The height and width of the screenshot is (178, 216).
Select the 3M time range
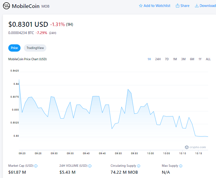tap(183, 59)
